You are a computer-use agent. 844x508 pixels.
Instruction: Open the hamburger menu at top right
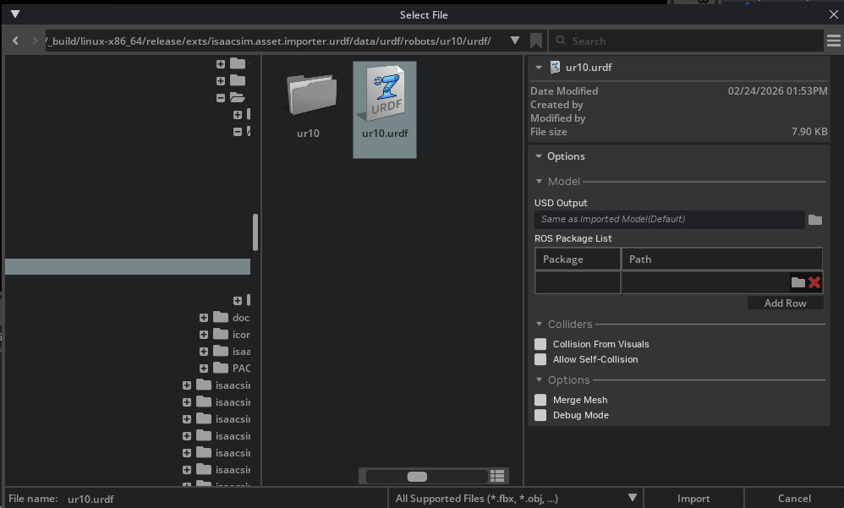click(x=834, y=40)
